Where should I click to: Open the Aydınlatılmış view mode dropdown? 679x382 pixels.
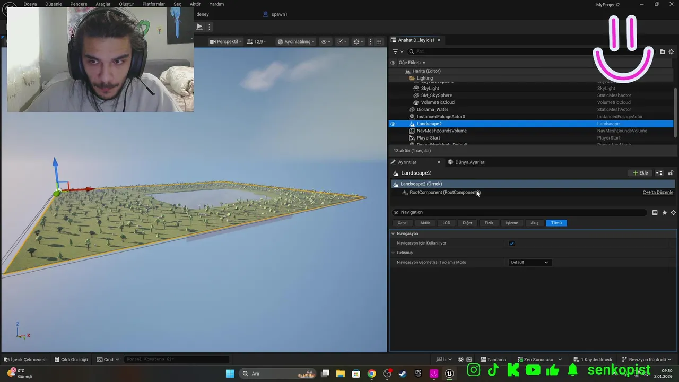[x=296, y=41]
